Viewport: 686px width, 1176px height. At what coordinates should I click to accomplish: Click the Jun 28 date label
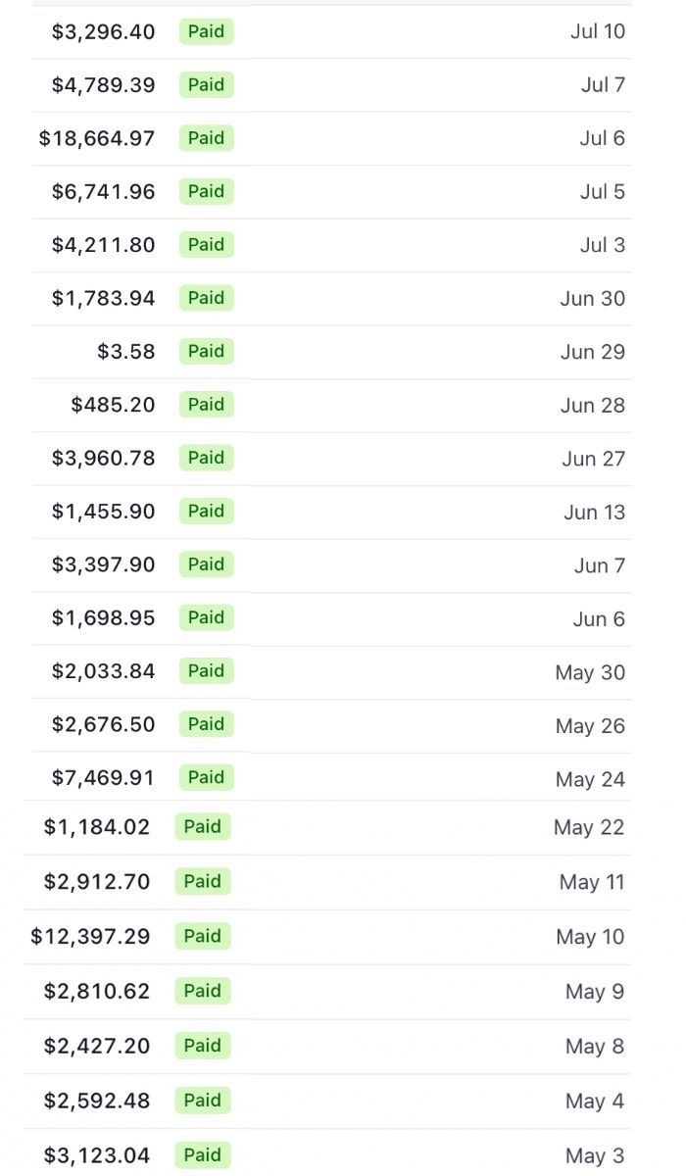tap(592, 406)
